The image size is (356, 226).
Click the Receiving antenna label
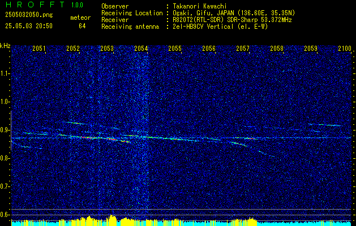point(130,27)
